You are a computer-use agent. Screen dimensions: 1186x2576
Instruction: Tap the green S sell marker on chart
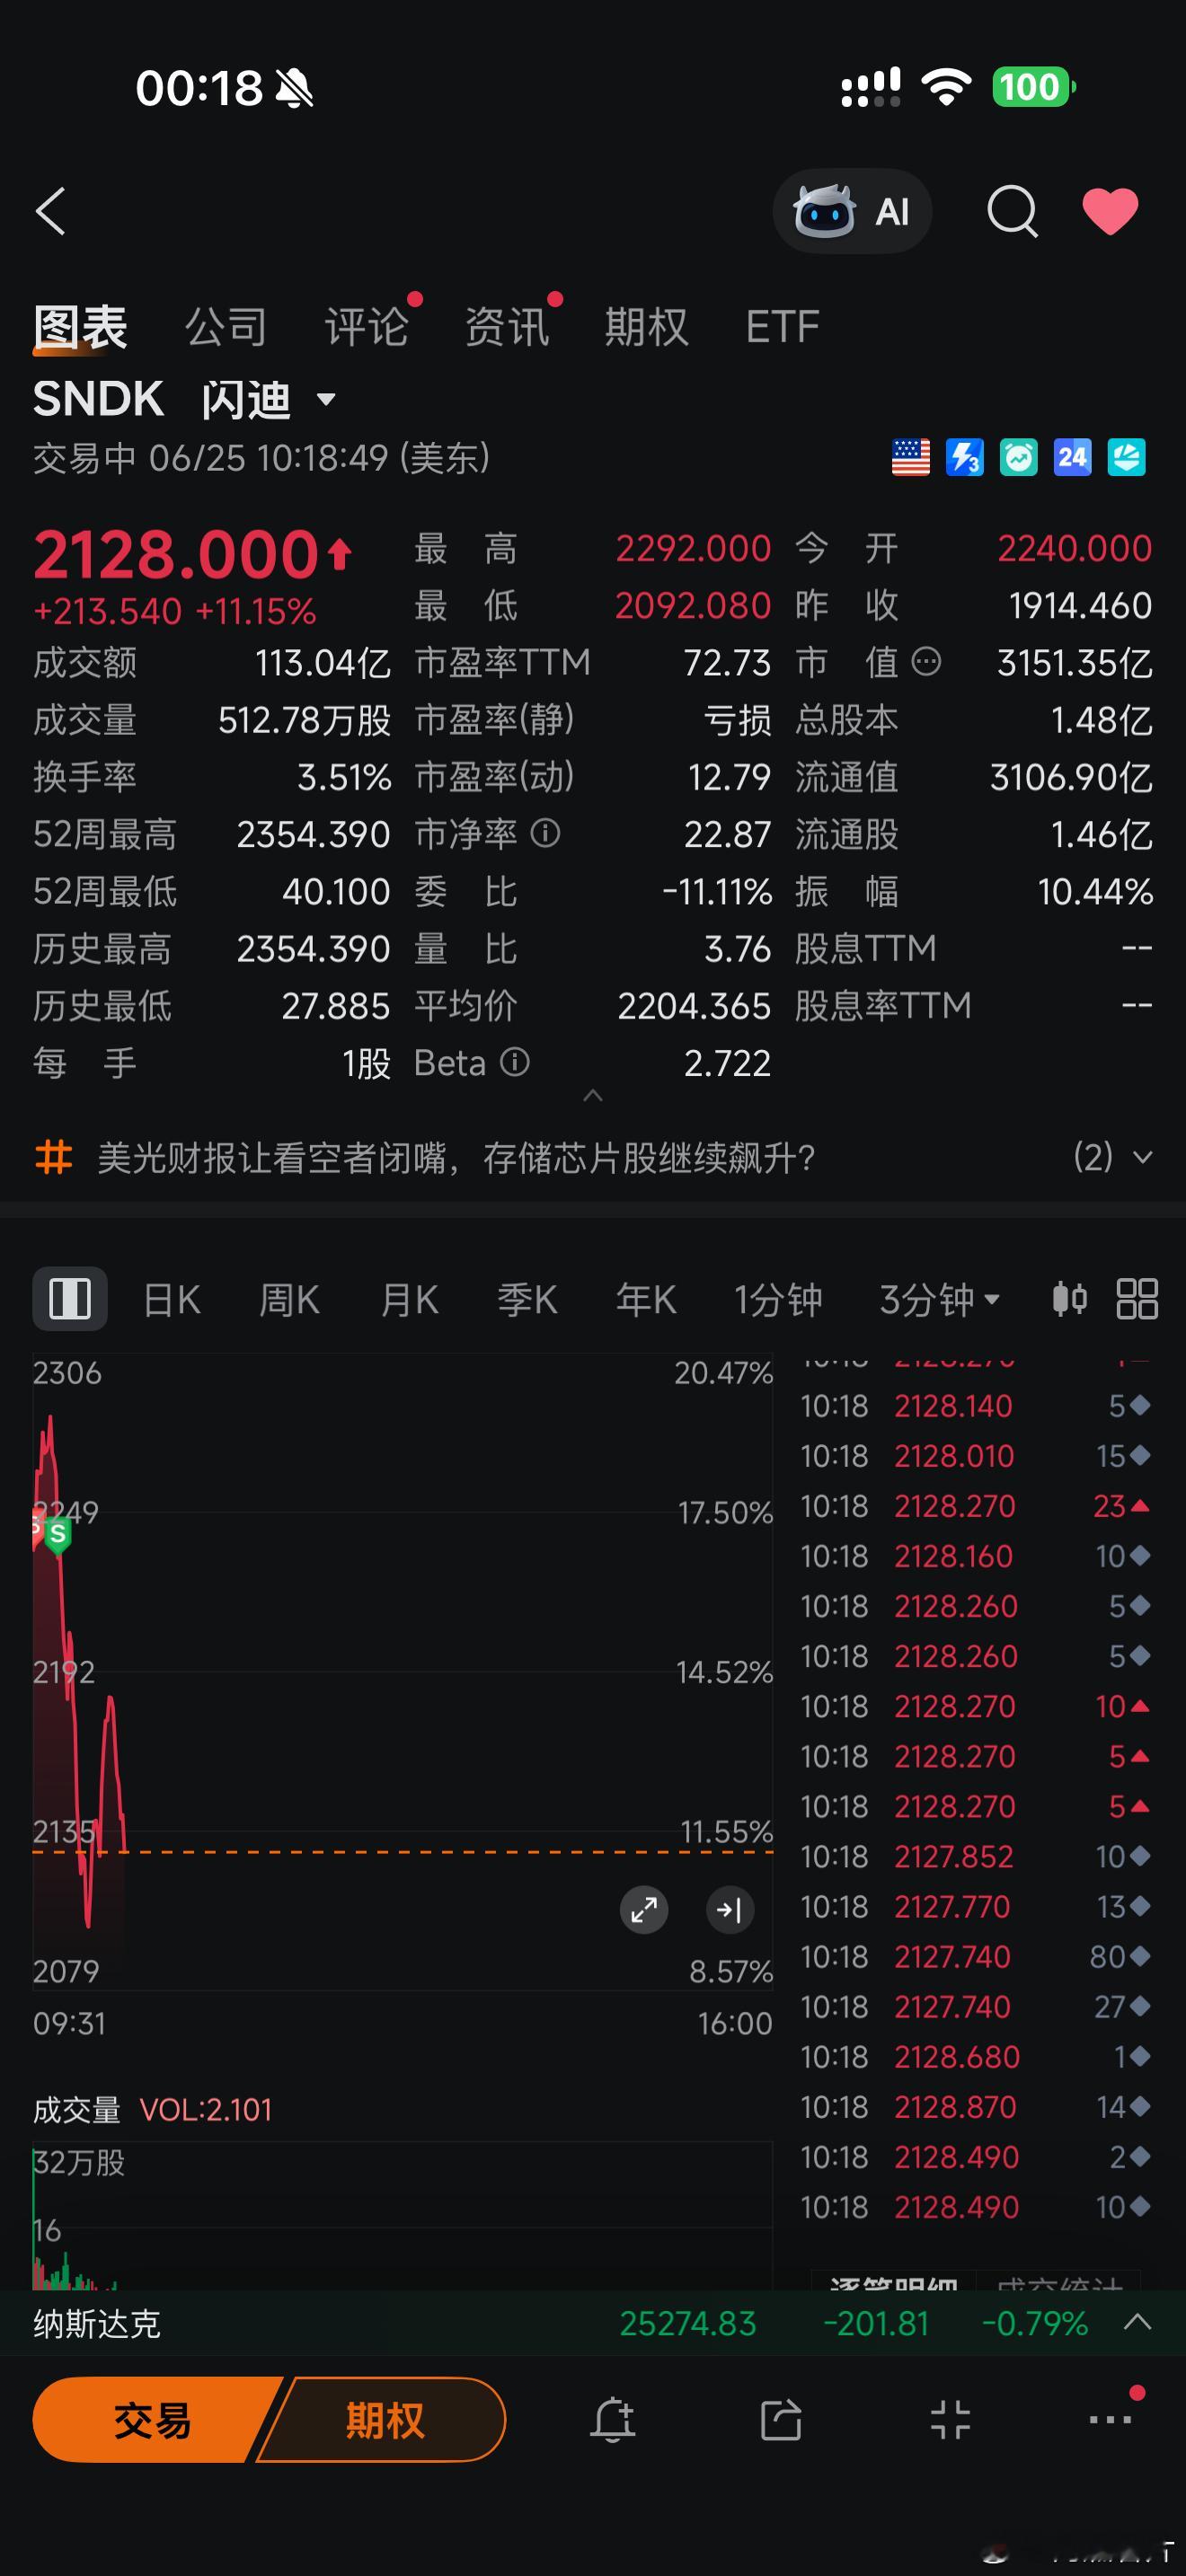click(x=57, y=1534)
